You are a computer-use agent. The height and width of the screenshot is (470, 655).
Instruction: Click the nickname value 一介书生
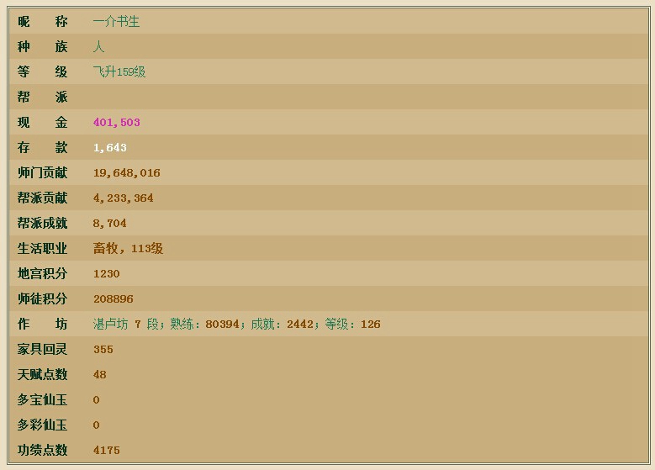point(116,22)
